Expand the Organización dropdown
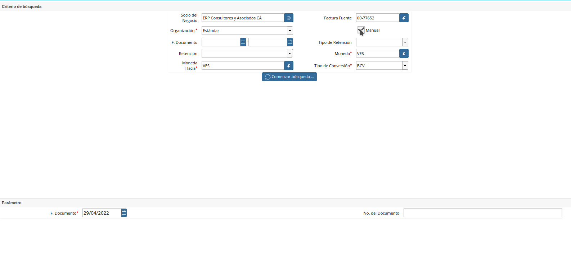The image size is (571, 275). tap(290, 31)
